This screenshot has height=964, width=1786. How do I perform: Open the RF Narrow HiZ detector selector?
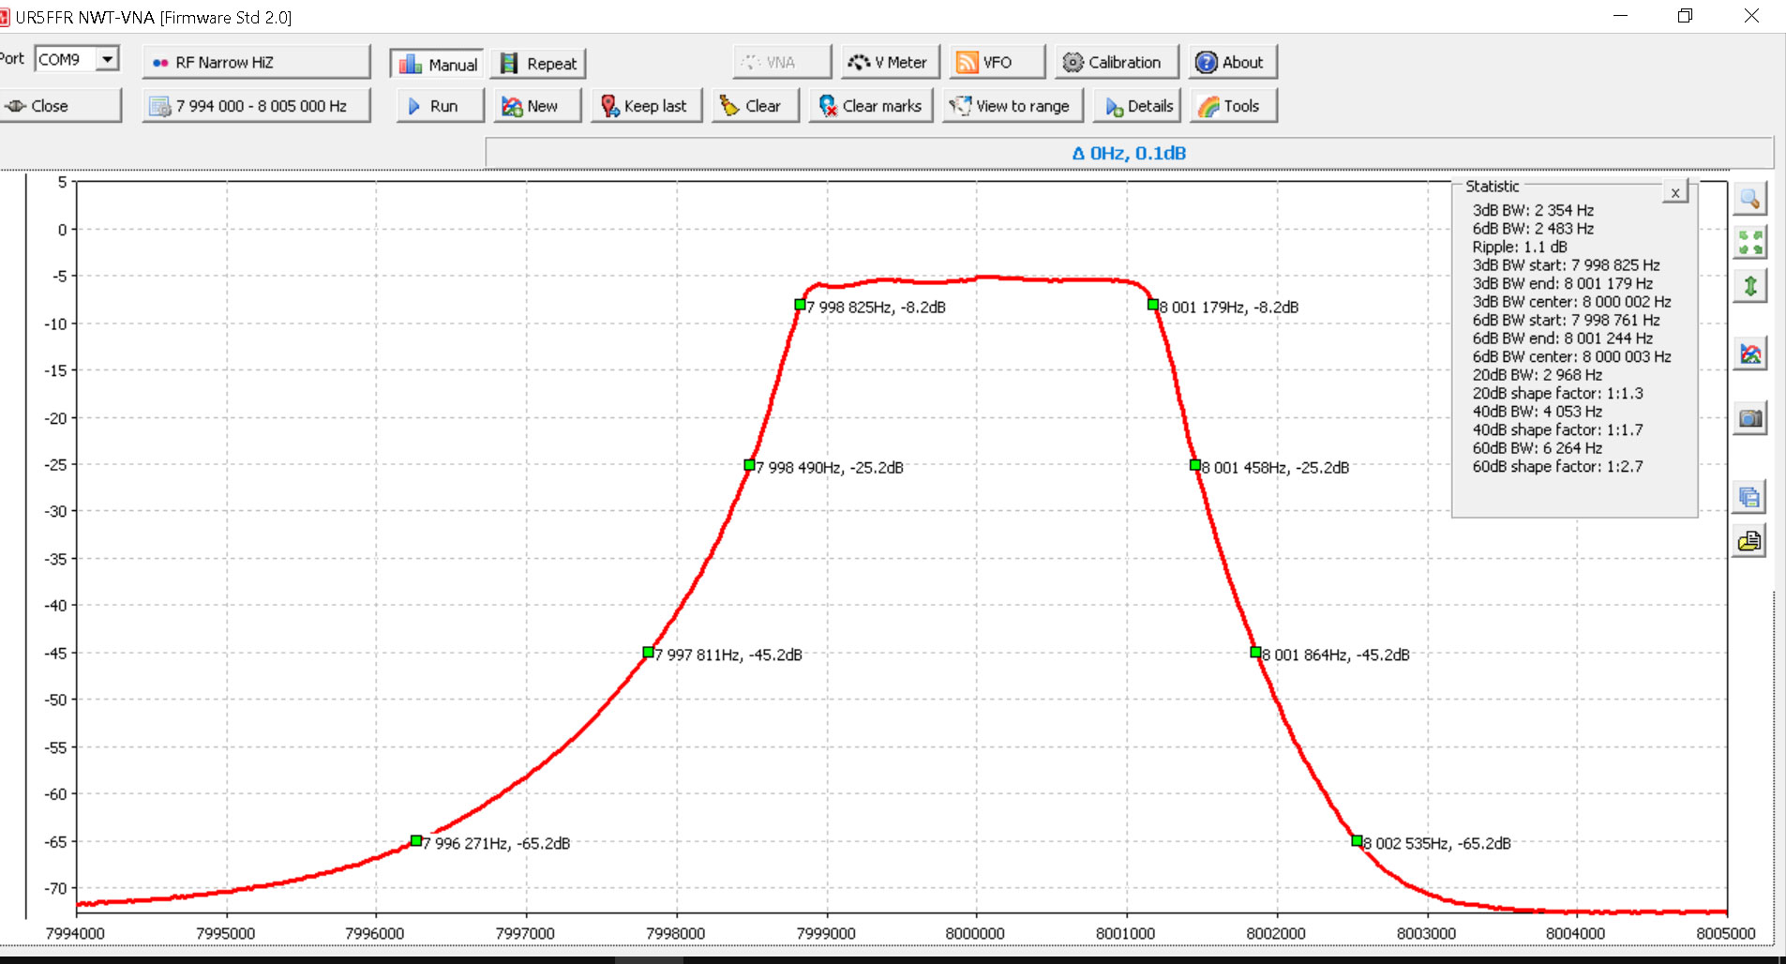pos(256,63)
